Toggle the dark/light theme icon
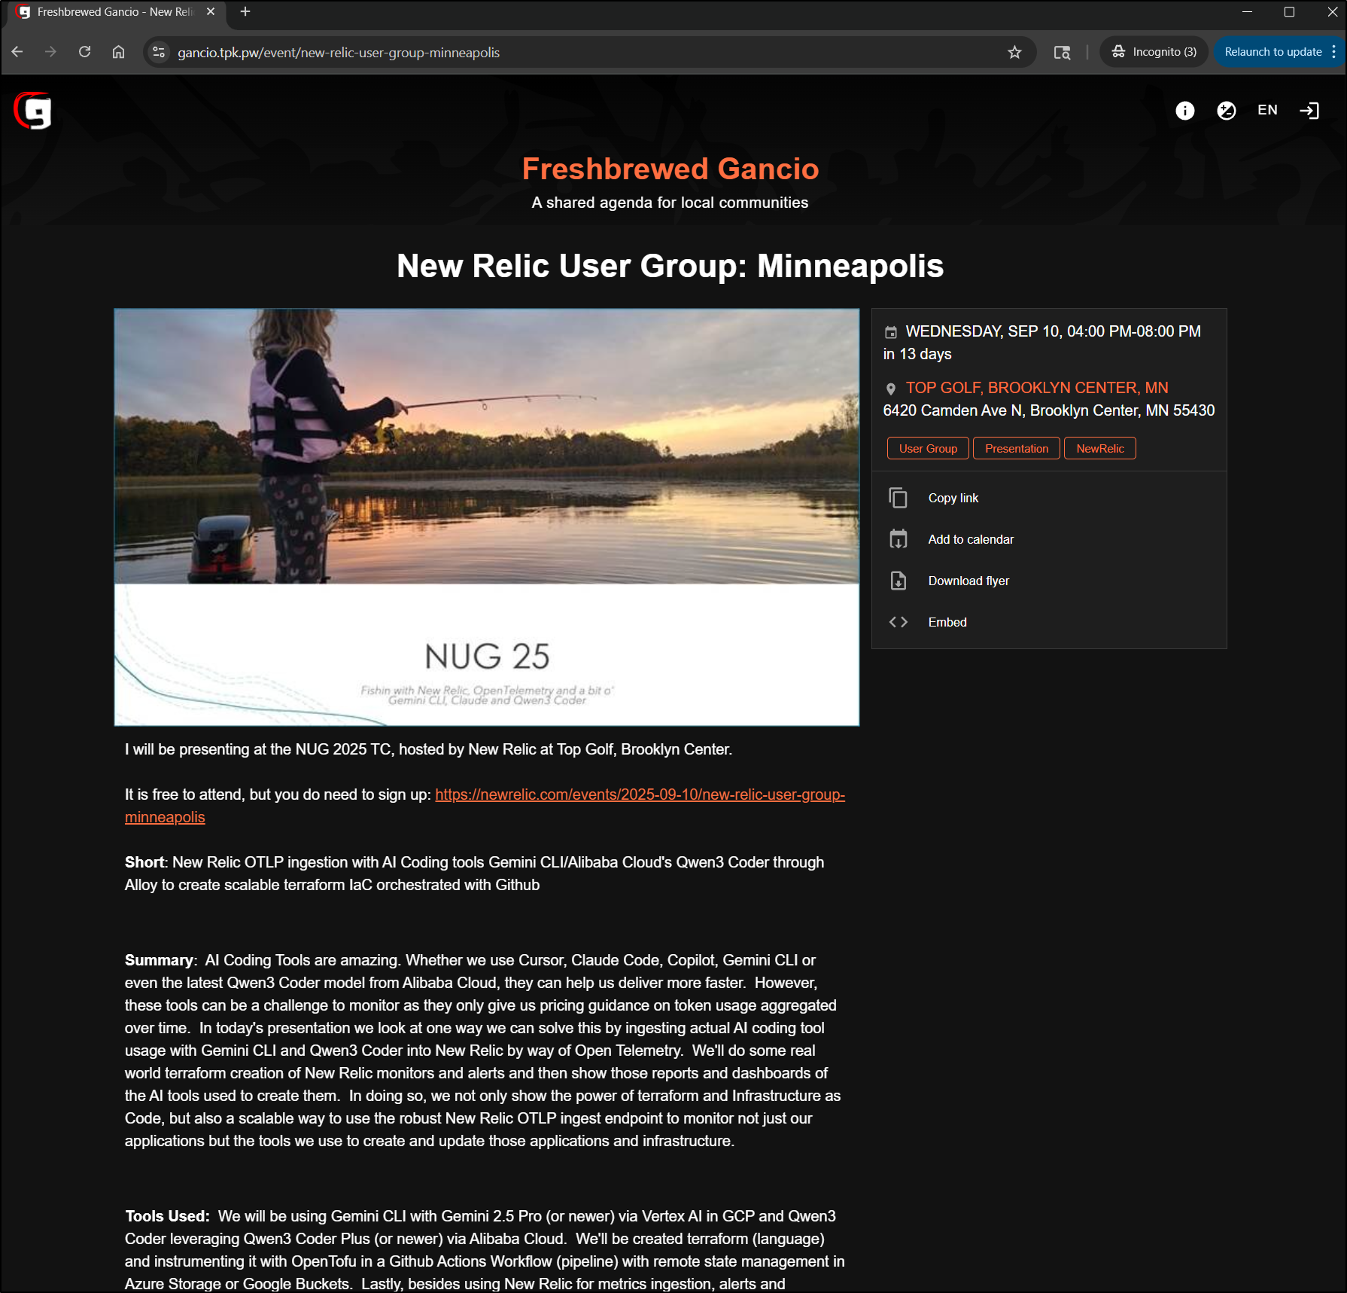The height and width of the screenshot is (1293, 1347). 1226,111
